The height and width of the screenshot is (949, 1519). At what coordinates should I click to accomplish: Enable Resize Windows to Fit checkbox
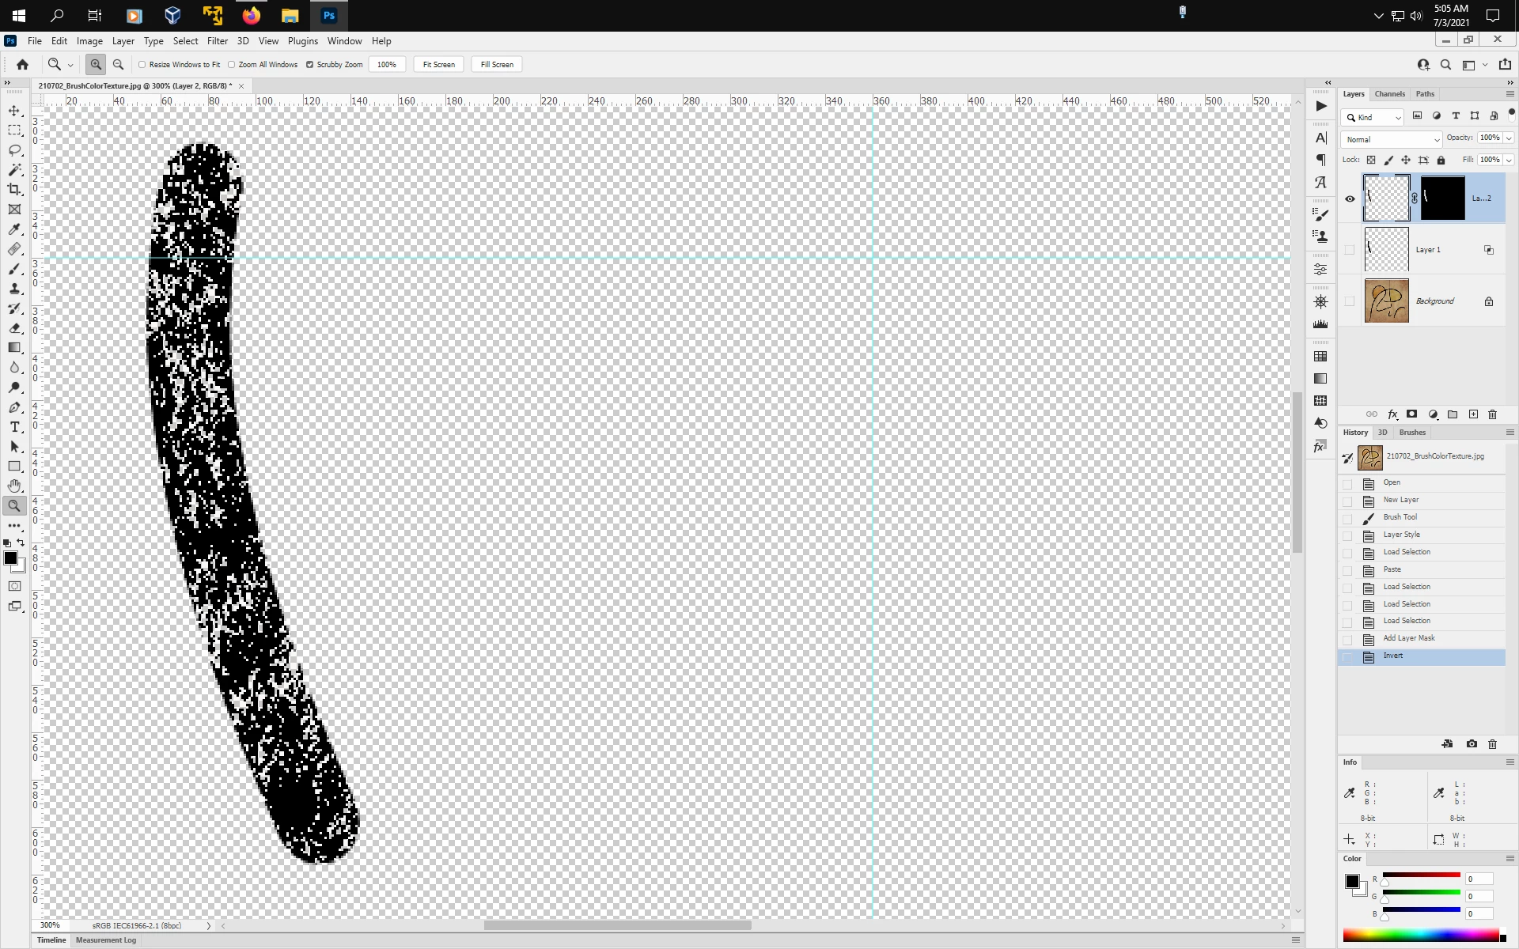142,65
